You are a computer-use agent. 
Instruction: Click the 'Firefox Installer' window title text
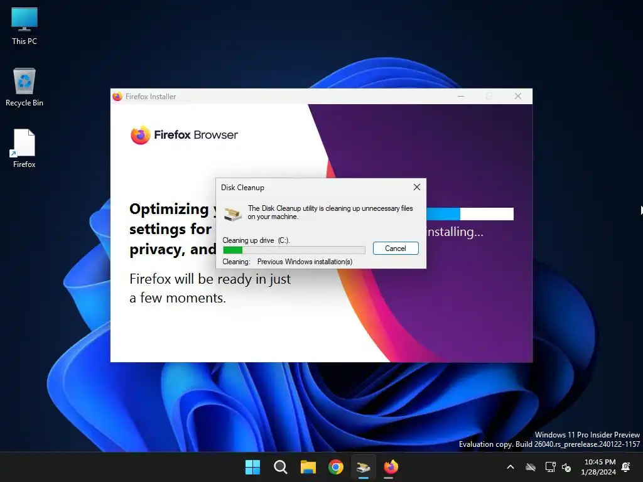click(151, 96)
